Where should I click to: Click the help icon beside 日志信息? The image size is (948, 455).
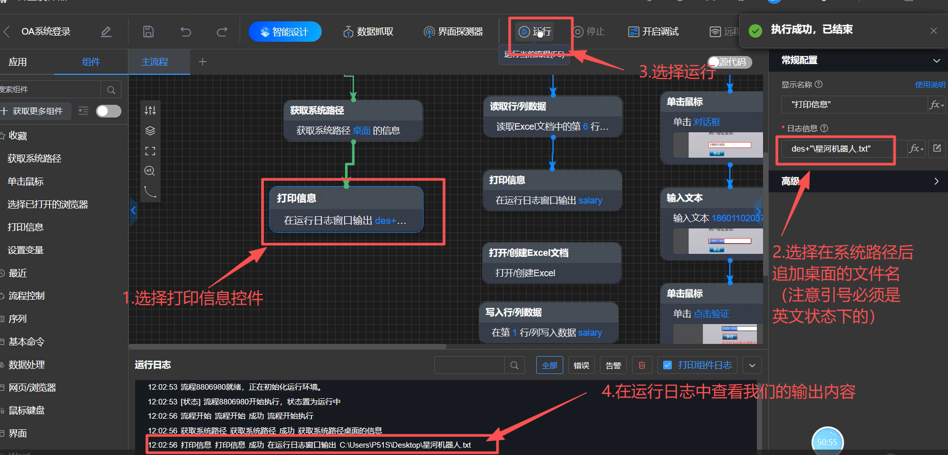point(824,128)
